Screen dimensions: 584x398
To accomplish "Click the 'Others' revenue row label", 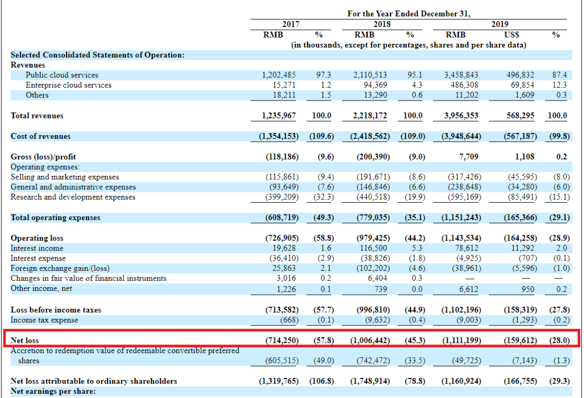I will 37,95.
